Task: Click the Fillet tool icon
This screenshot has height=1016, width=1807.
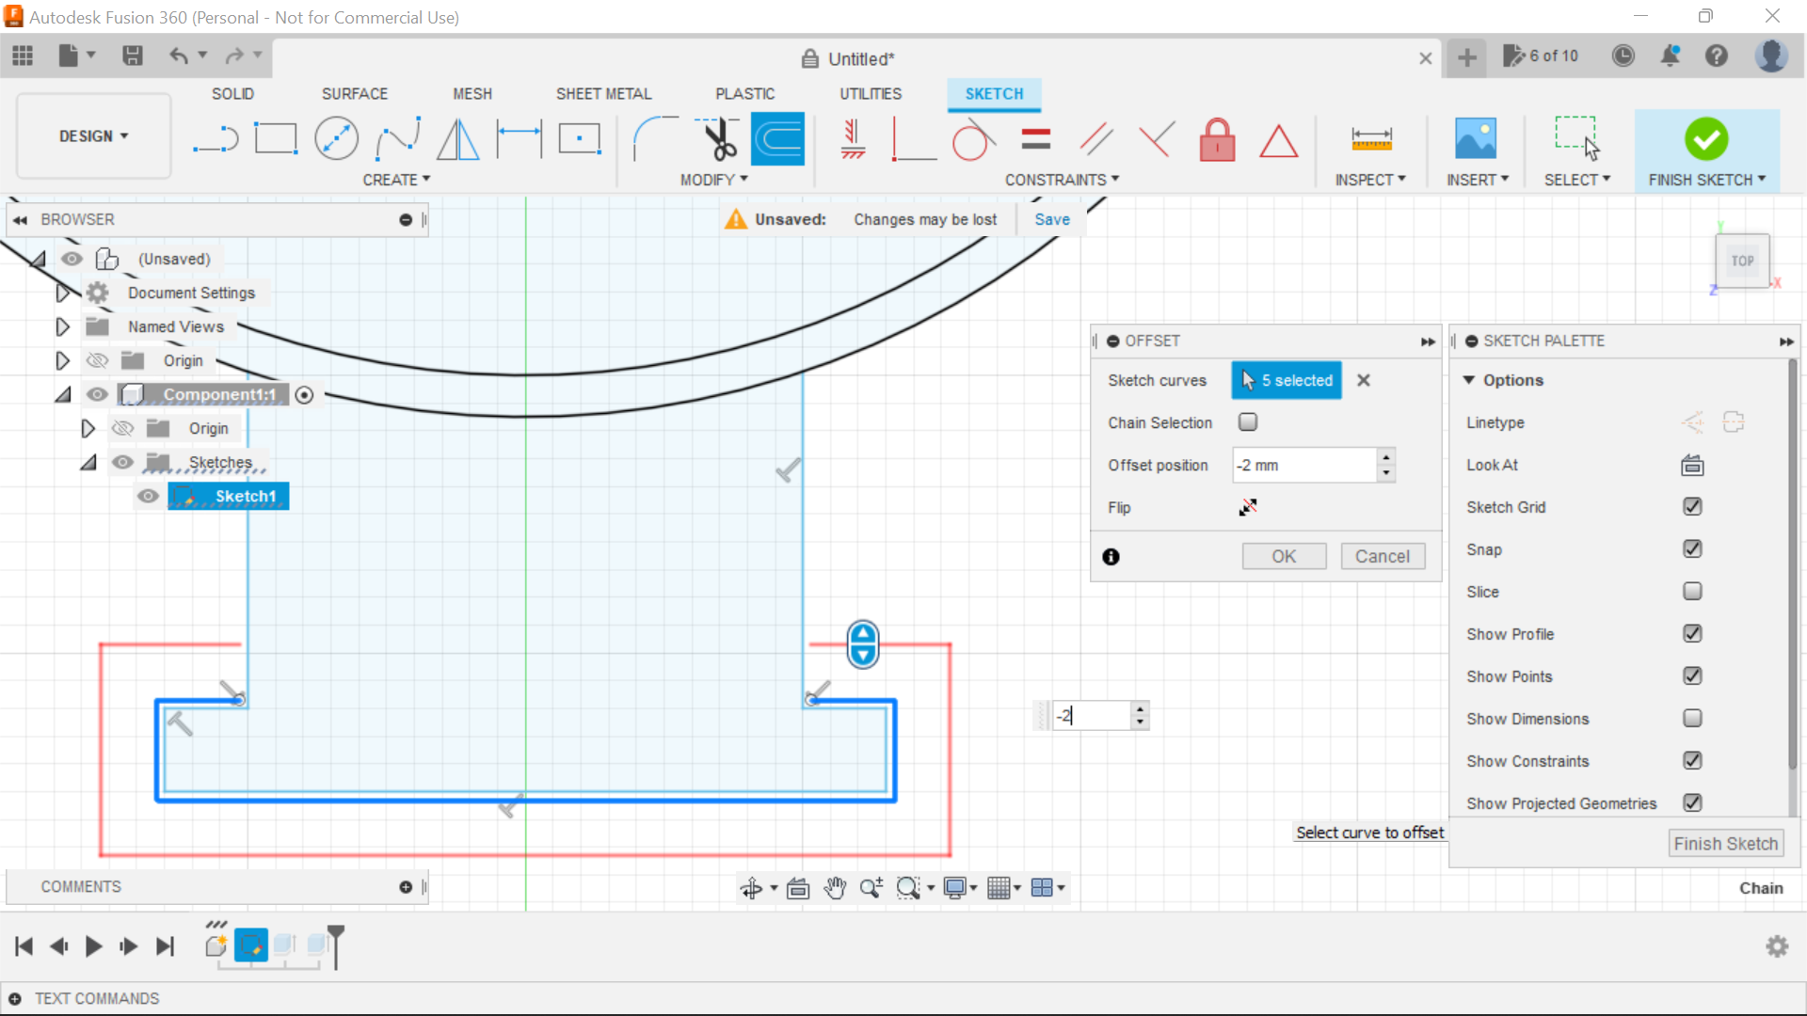Action: [x=654, y=139]
